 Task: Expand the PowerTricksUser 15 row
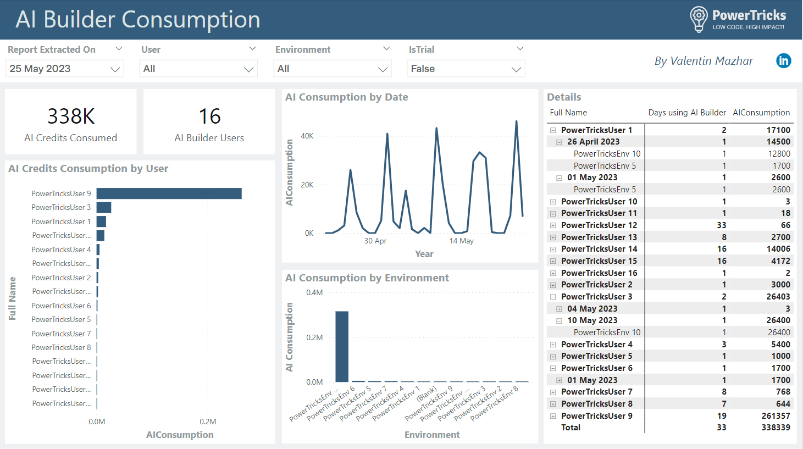(553, 261)
